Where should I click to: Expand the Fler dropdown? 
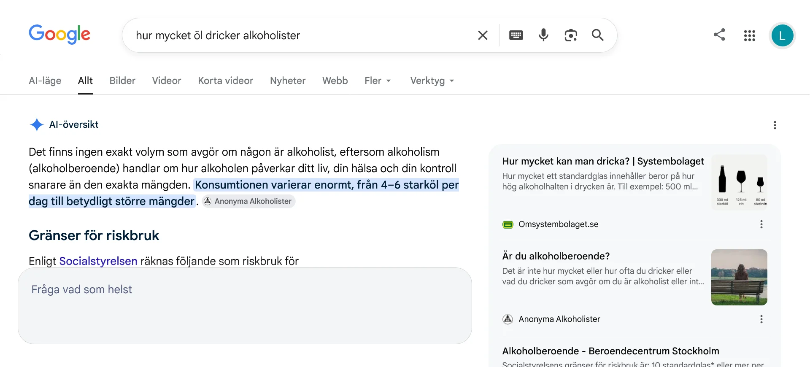tap(378, 81)
